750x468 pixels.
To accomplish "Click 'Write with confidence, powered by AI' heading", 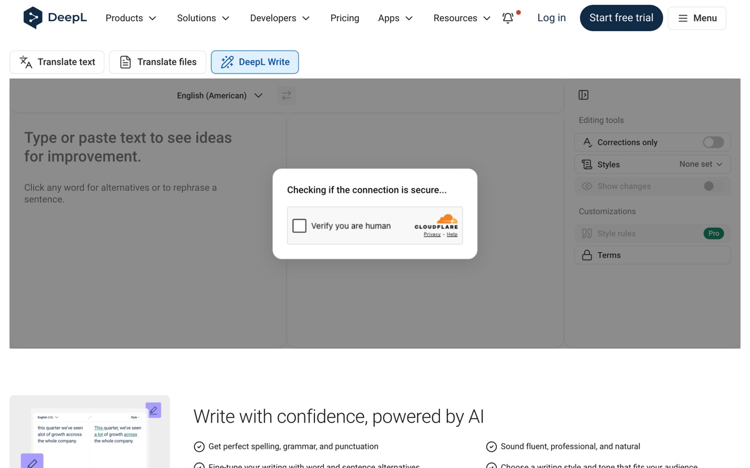I will click(339, 416).
